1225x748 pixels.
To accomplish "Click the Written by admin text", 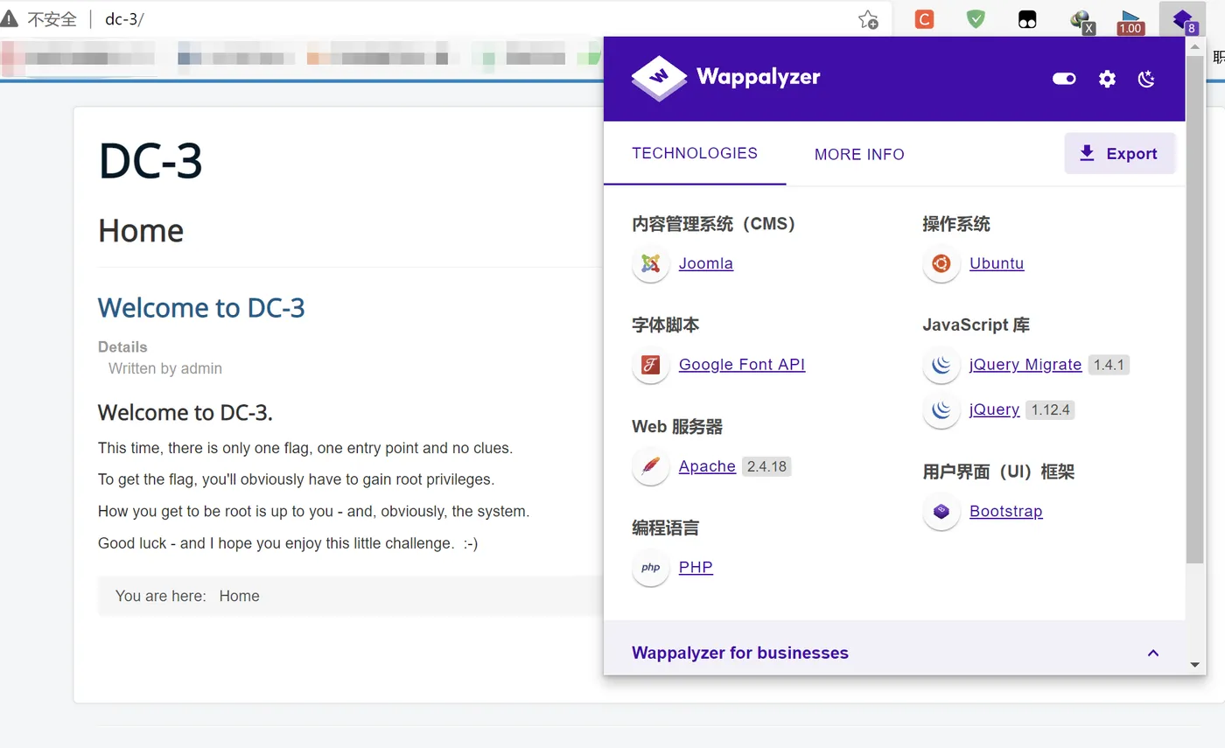I will point(165,368).
